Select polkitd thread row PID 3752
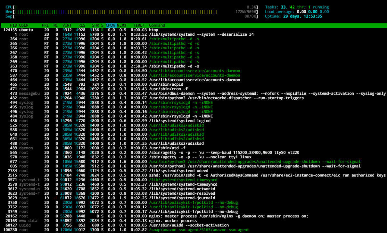This screenshot has width=387, height=233. (x=193, y=207)
